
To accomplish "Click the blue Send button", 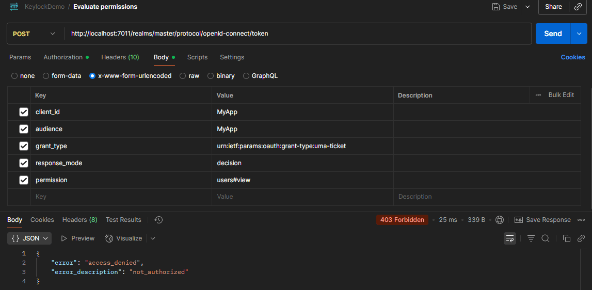I will click(x=552, y=34).
